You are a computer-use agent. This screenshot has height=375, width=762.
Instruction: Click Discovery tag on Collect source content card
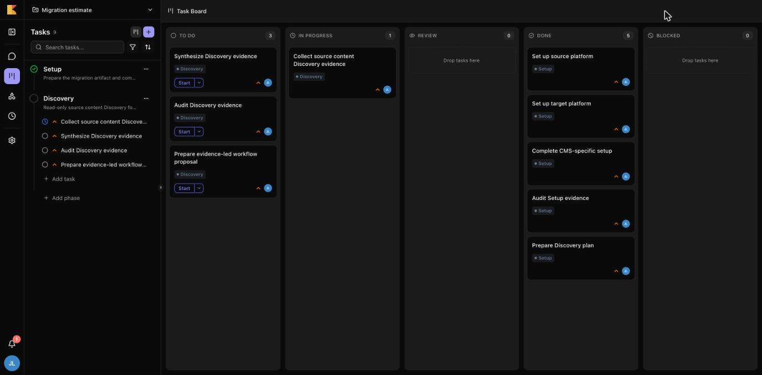click(x=309, y=77)
